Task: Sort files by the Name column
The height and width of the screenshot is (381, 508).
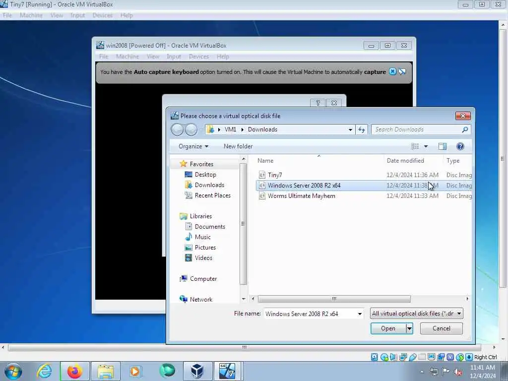Action: click(265, 161)
